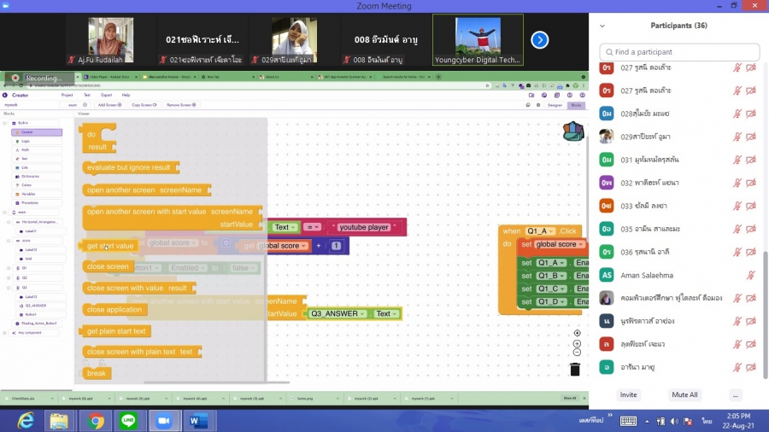Collapse the Participants panel chevron

coord(602,26)
